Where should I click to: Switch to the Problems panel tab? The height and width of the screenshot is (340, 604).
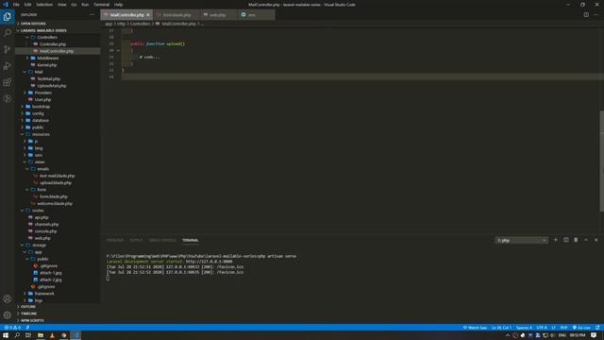click(x=115, y=240)
